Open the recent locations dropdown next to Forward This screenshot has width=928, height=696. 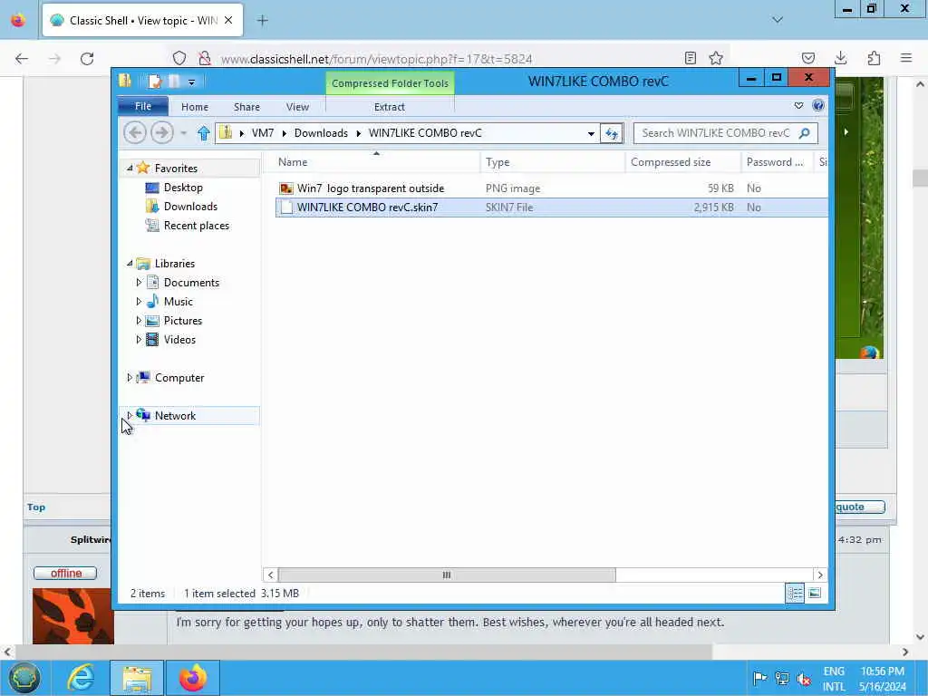(183, 133)
